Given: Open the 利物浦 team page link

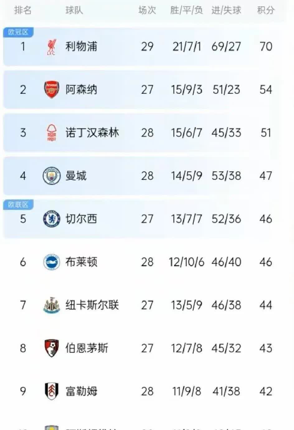Looking at the screenshot, I should [x=82, y=46].
